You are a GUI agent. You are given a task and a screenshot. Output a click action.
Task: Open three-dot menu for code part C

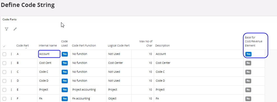11,72
